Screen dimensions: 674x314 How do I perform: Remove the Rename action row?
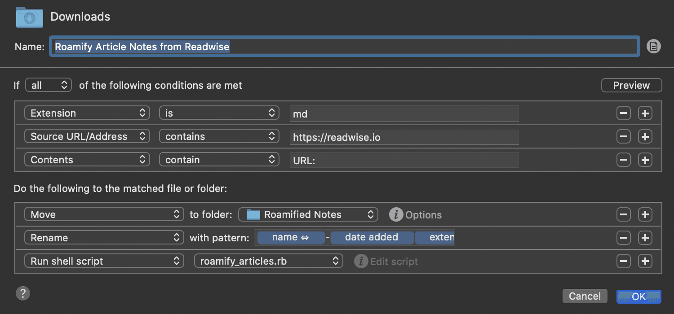coord(623,238)
